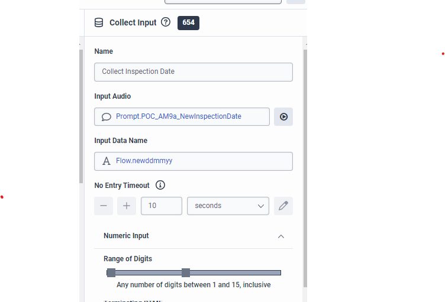
Task: Click the timeout value field showing 10
Action: [x=162, y=206]
